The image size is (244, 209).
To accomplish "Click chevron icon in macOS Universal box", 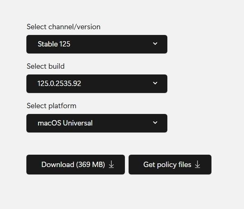I will 155,123.
